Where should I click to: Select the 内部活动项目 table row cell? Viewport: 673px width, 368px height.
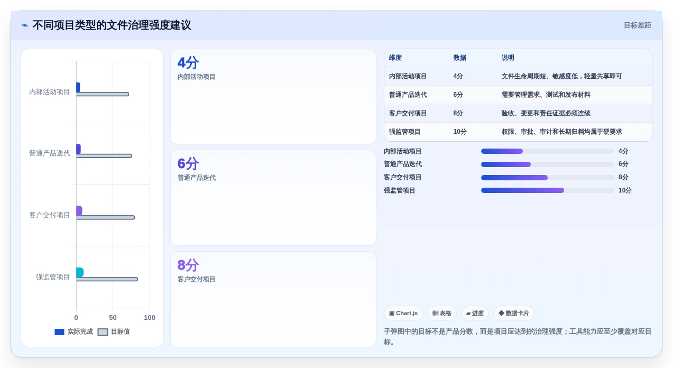click(x=408, y=76)
